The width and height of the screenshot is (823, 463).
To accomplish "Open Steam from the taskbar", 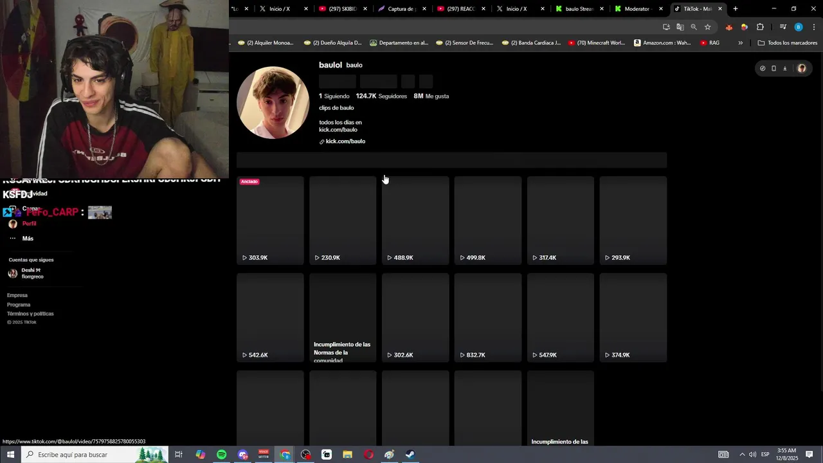I will tap(410, 455).
